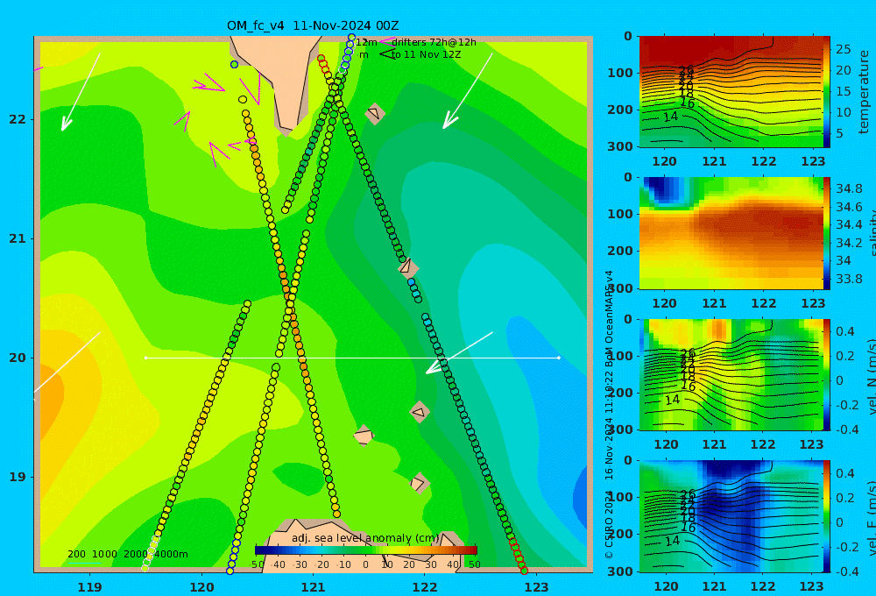The width and height of the screenshot is (876, 596).
Task: Click the island marker near 122E, 19.5N
Action: [420, 412]
